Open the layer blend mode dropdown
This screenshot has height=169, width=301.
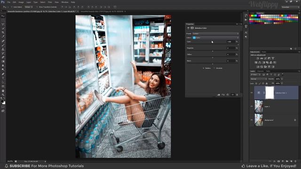coord(258,79)
